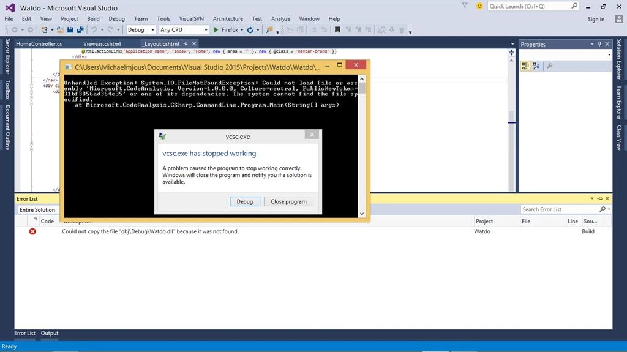627x352 pixels.
Task: Click the Save file toolbar icon
Action: 70,29
